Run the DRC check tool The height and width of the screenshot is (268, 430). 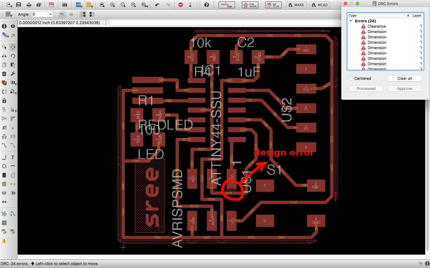point(13,231)
